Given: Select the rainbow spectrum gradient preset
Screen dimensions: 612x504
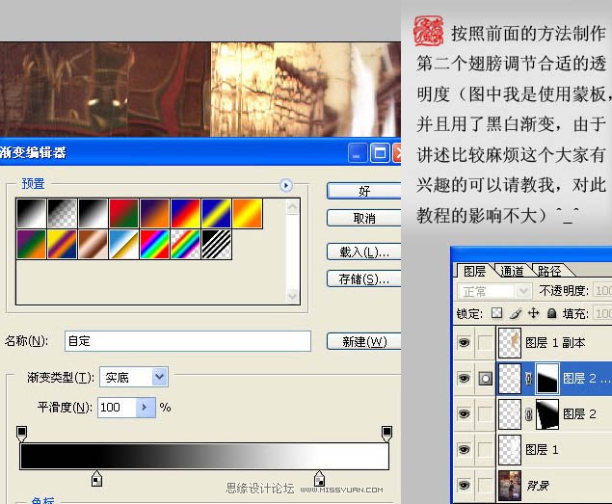Looking at the screenshot, I should pos(155,245).
